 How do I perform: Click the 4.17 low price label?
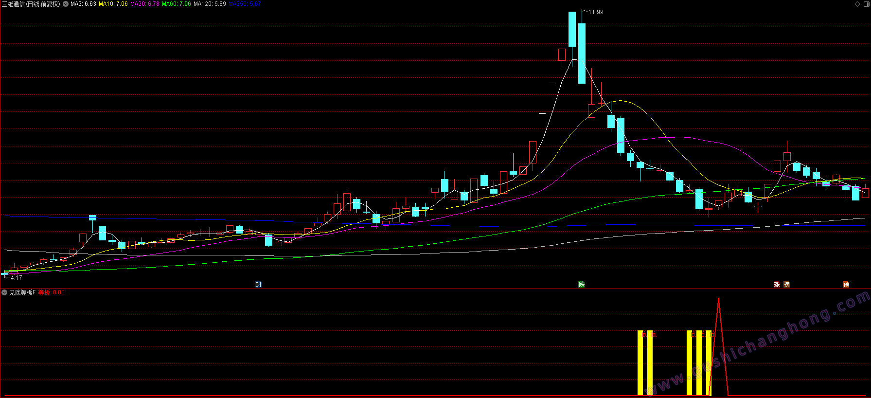pyautogui.click(x=17, y=277)
